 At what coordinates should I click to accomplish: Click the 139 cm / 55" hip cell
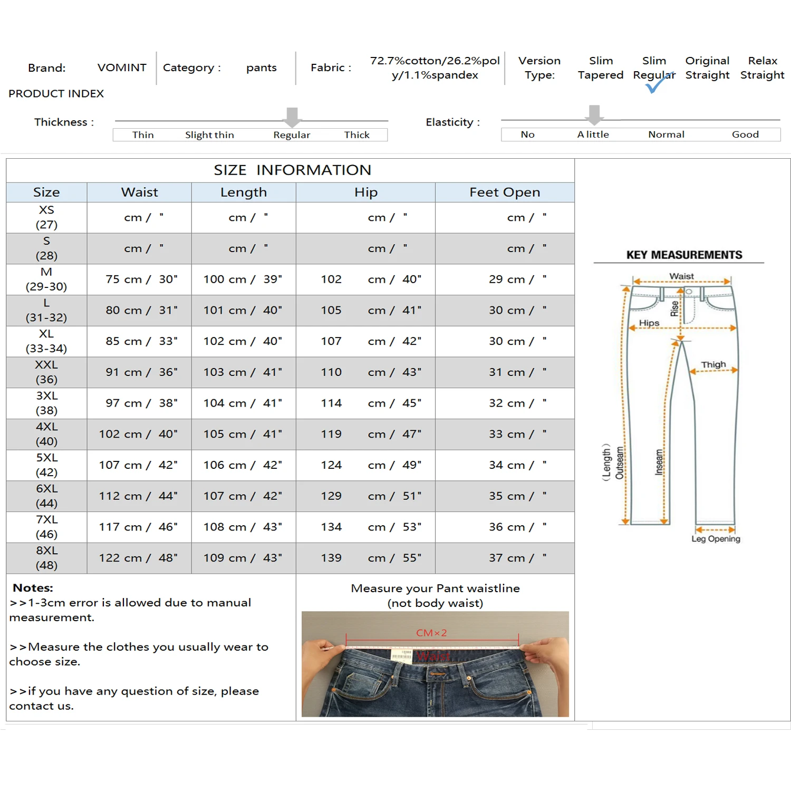(x=365, y=558)
